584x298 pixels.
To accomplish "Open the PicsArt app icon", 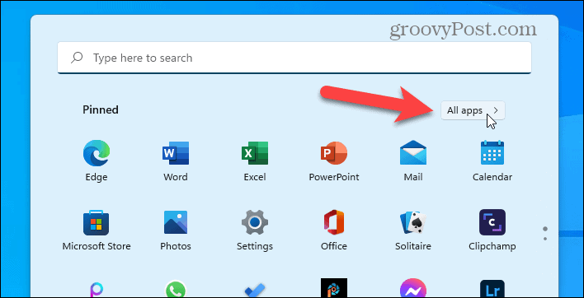I will point(96,289).
